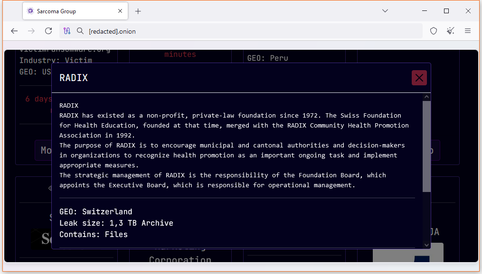Screen dimensions: 482x274
Task: Minimize the browser window
Action: click(x=425, y=11)
